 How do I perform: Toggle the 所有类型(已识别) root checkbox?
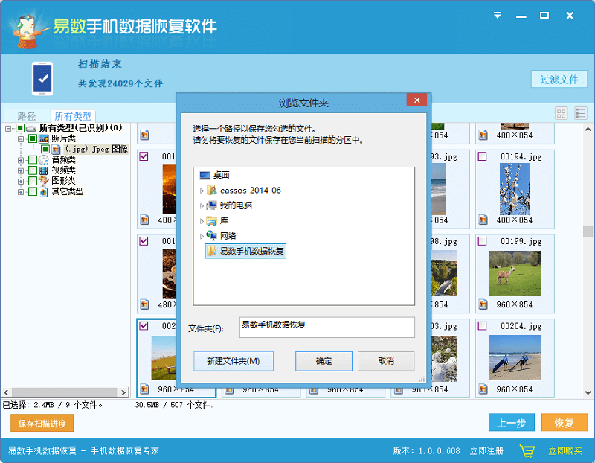click(x=20, y=128)
